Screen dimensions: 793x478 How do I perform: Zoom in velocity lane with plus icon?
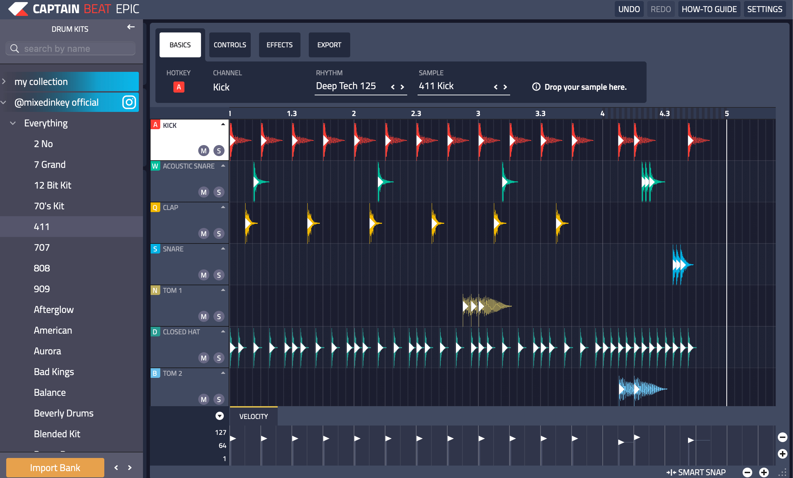pyautogui.click(x=782, y=454)
